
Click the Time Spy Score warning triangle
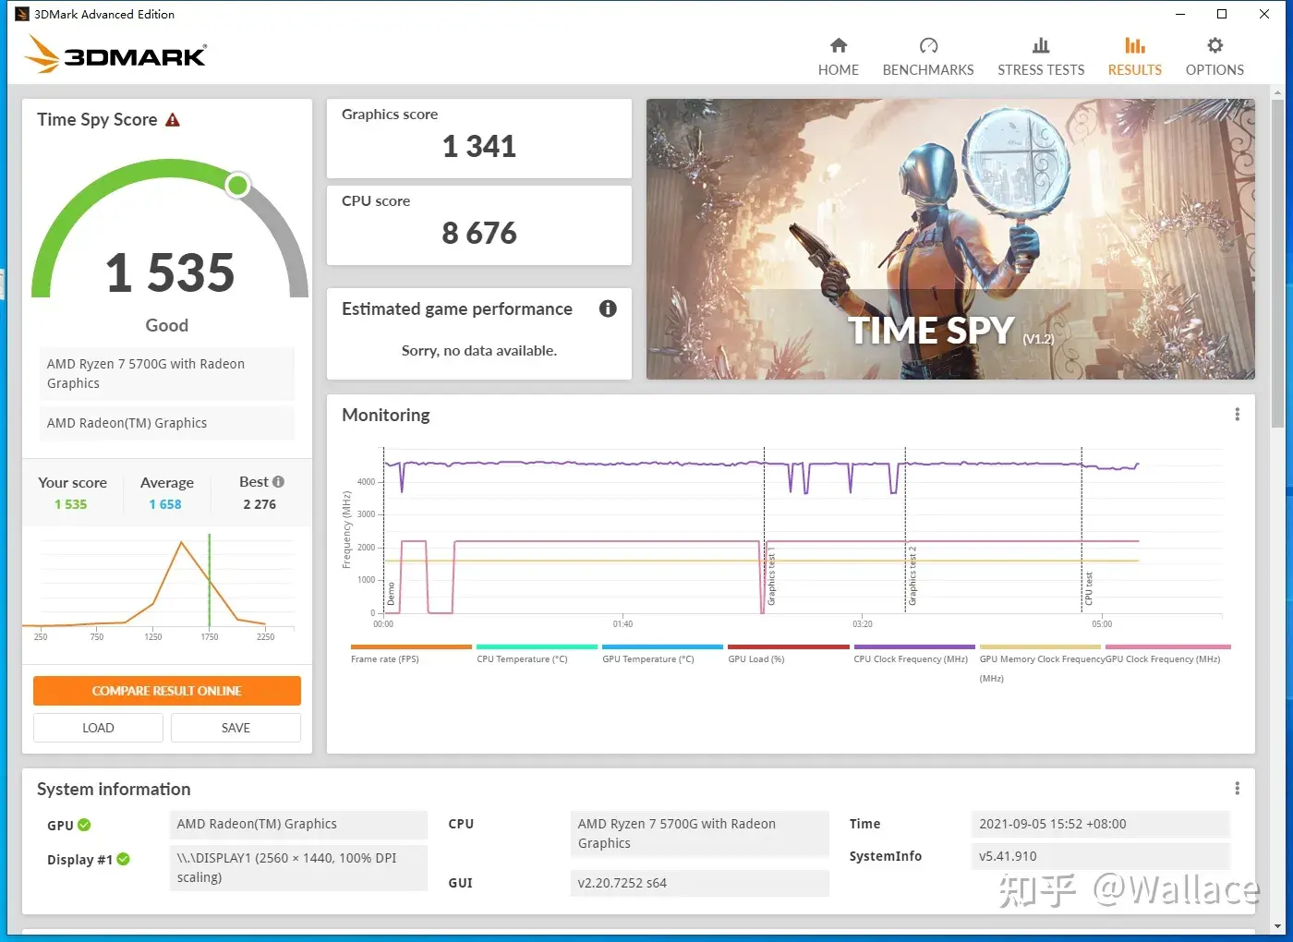pyautogui.click(x=173, y=120)
